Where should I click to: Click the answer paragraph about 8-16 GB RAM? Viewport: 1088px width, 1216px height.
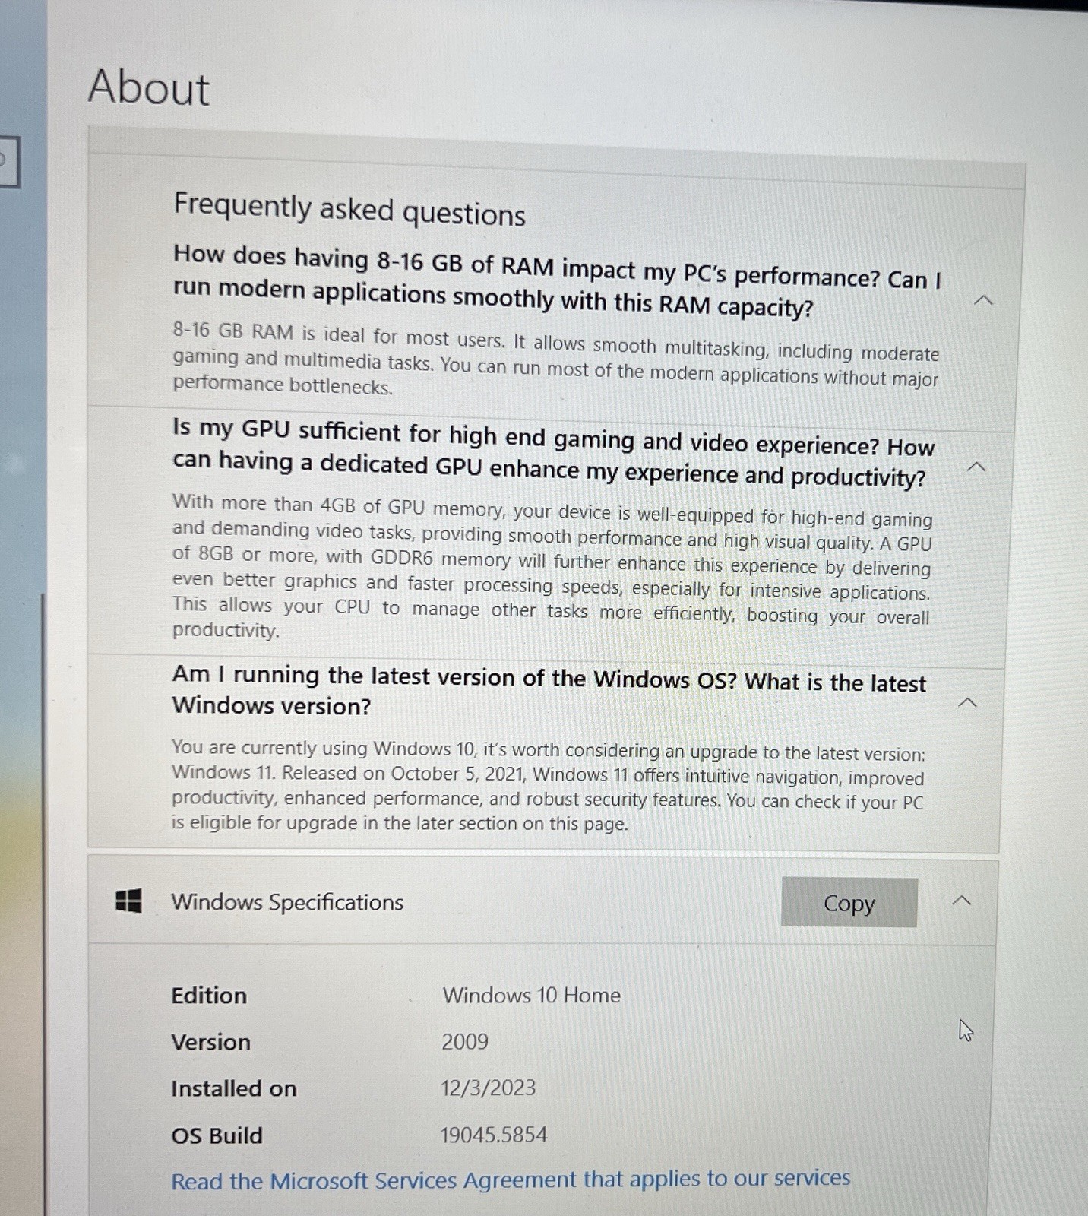555,360
